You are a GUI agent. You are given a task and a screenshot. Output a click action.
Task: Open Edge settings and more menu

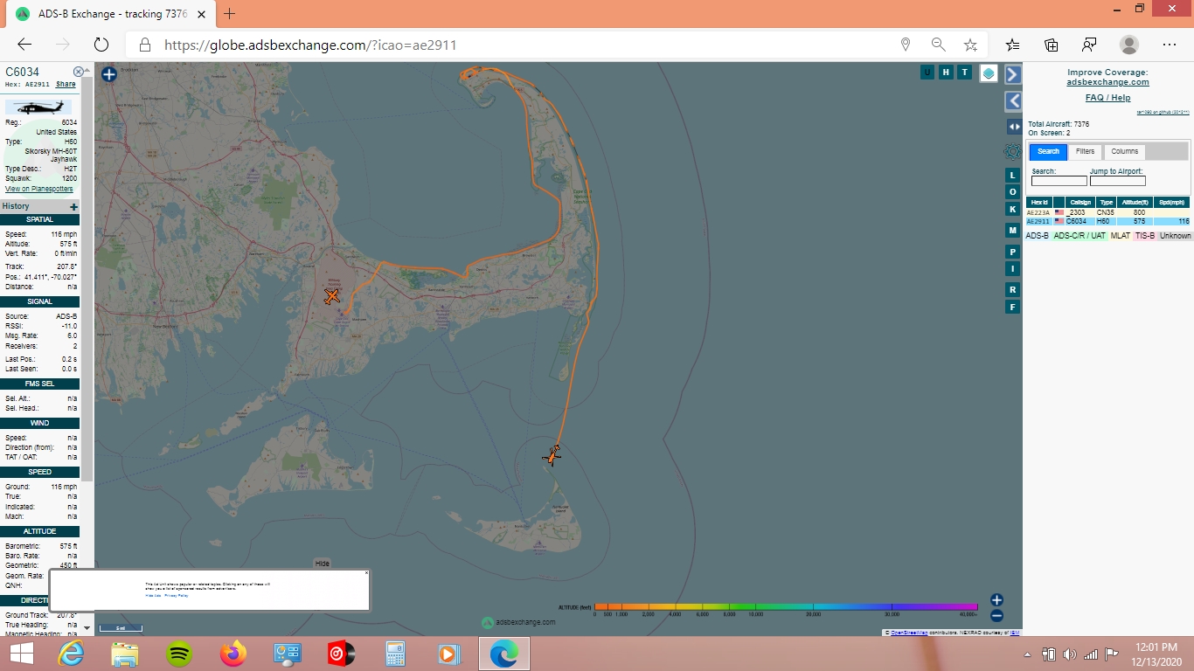[x=1170, y=45]
